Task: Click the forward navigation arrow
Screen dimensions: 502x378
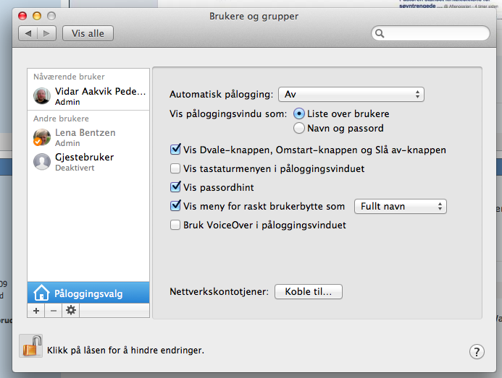Action: coord(47,33)
